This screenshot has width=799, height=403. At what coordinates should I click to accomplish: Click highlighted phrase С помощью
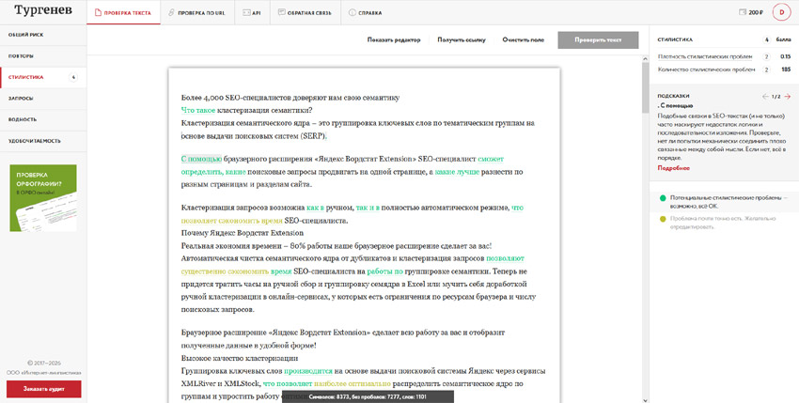pyautogui.click(x=201, y=159)
